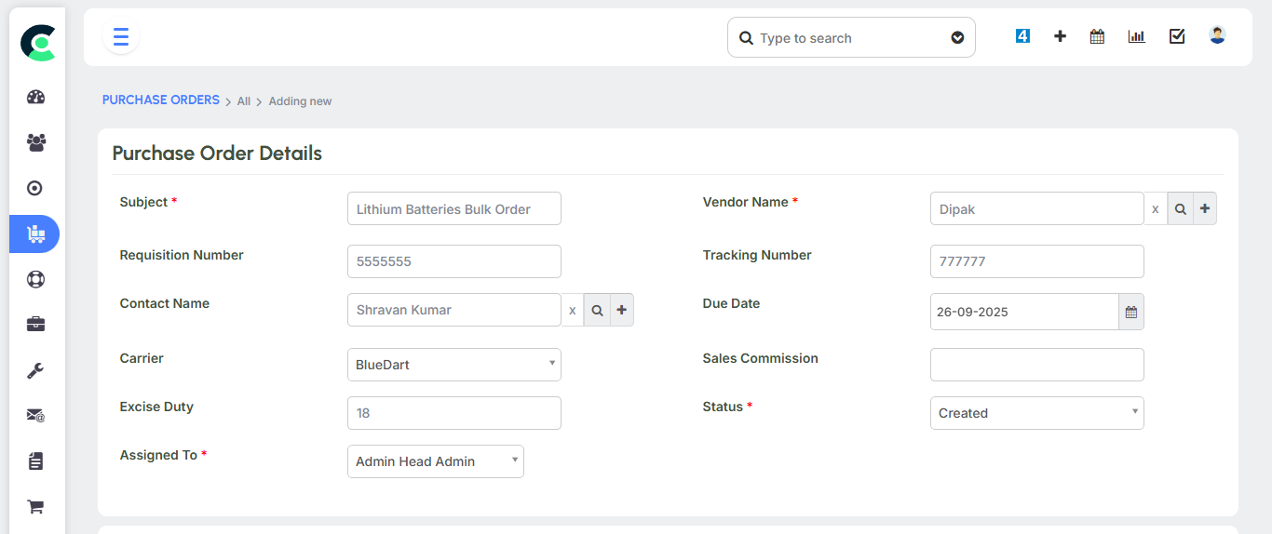Open the target circle icon in sidebar
This screenshot has height=534, width=1272.
tap(35, 188)
